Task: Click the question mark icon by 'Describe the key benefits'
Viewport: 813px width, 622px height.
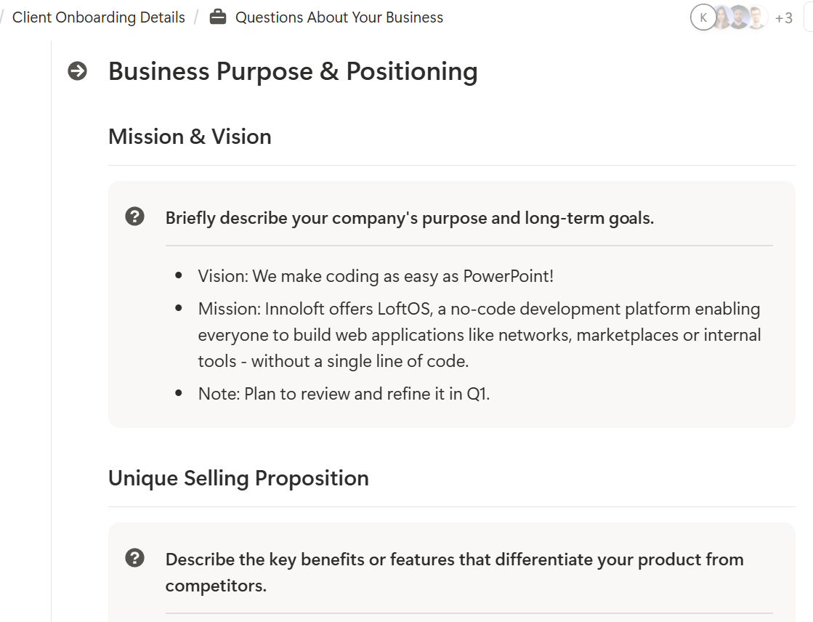Action: click(135, 558)
